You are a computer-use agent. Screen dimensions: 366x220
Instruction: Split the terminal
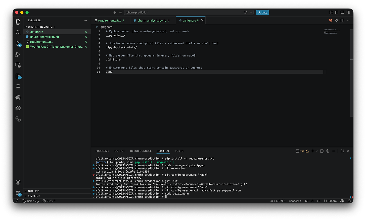pos(322,151)
